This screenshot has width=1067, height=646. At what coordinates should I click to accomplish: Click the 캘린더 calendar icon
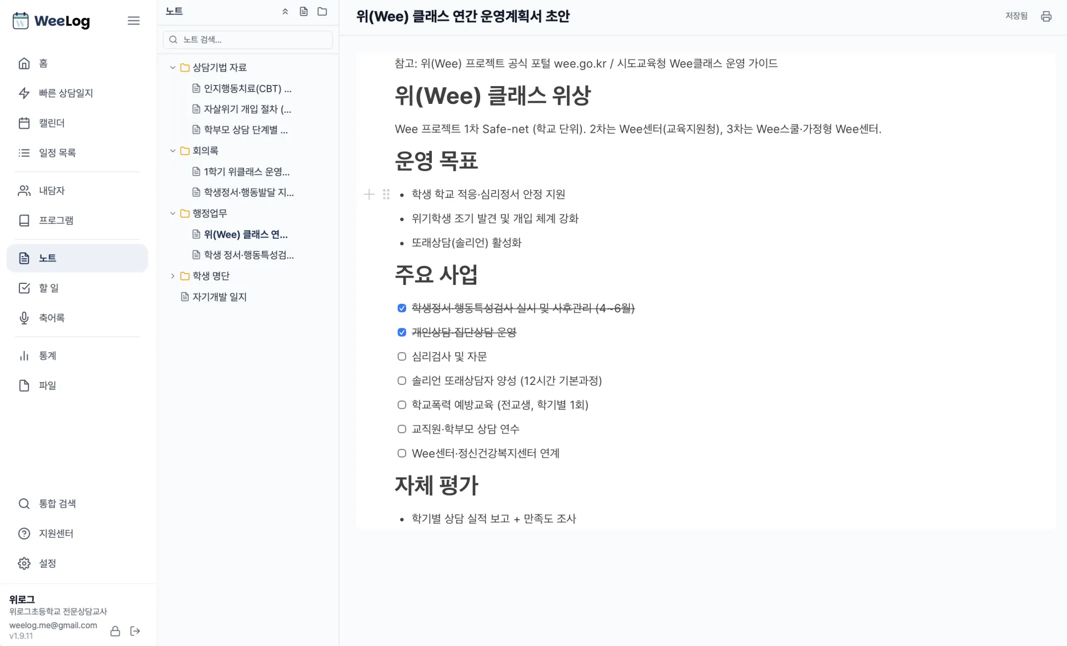[24, 123]
